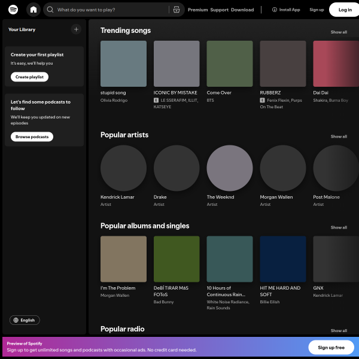Open the Come Over cover thumbnail
359x359 pixels.
[230, 63]
